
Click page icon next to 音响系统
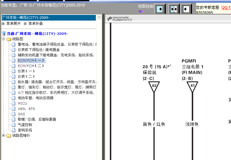[x=14, y=130]
